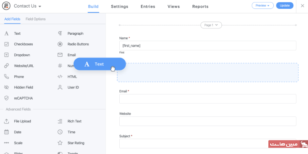308x154 pixels.
Task: Open the Field Options tab
Action: click(35, 19)
